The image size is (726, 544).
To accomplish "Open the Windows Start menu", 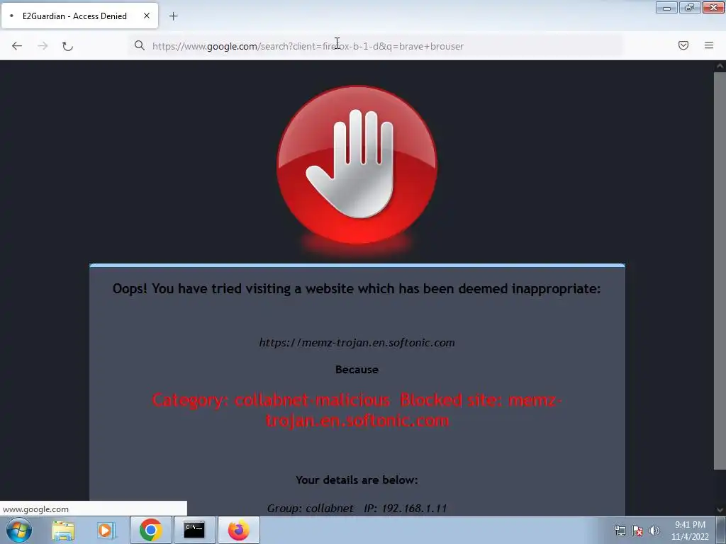I will pyautogui.click(x=19, y=530).
